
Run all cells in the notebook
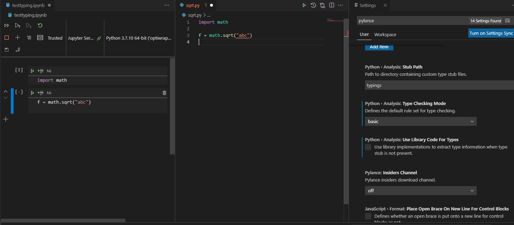[x=7, y=25]
